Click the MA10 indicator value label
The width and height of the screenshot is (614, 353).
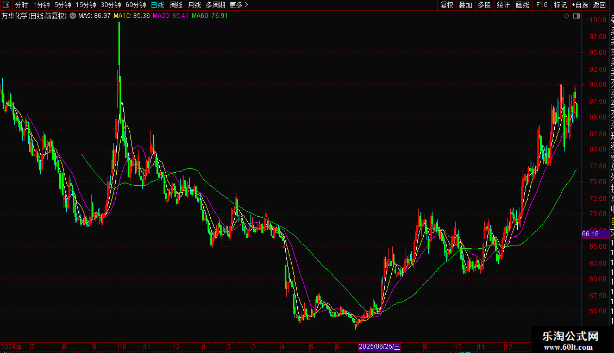(x=131, y=16)
